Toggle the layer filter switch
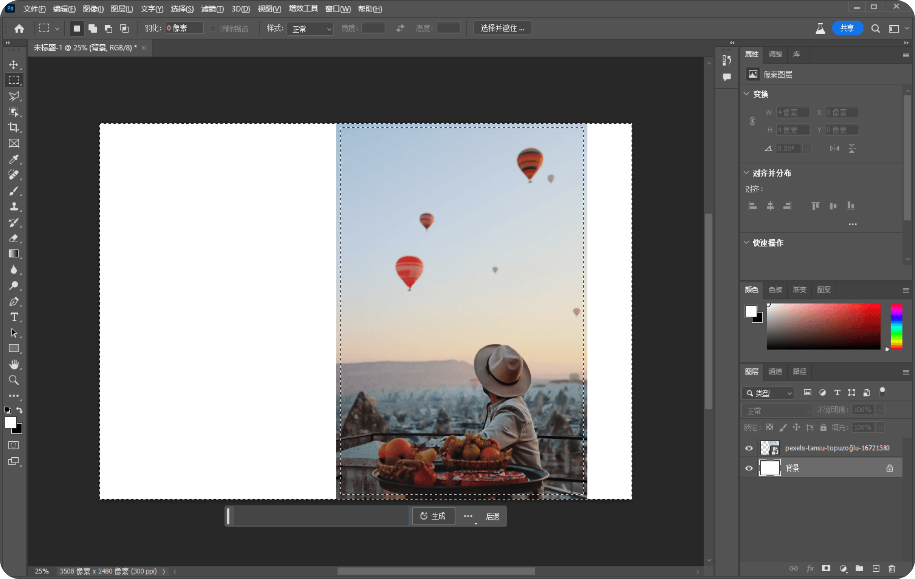Viewport: 915px width, 579px height. (882, 392)
